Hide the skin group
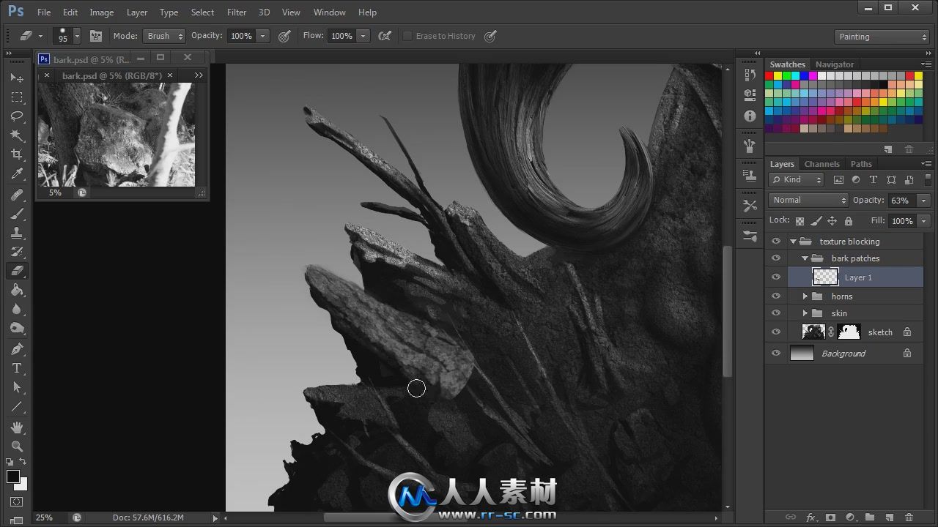This screenshot has height=527, width=938. [776, 313]
